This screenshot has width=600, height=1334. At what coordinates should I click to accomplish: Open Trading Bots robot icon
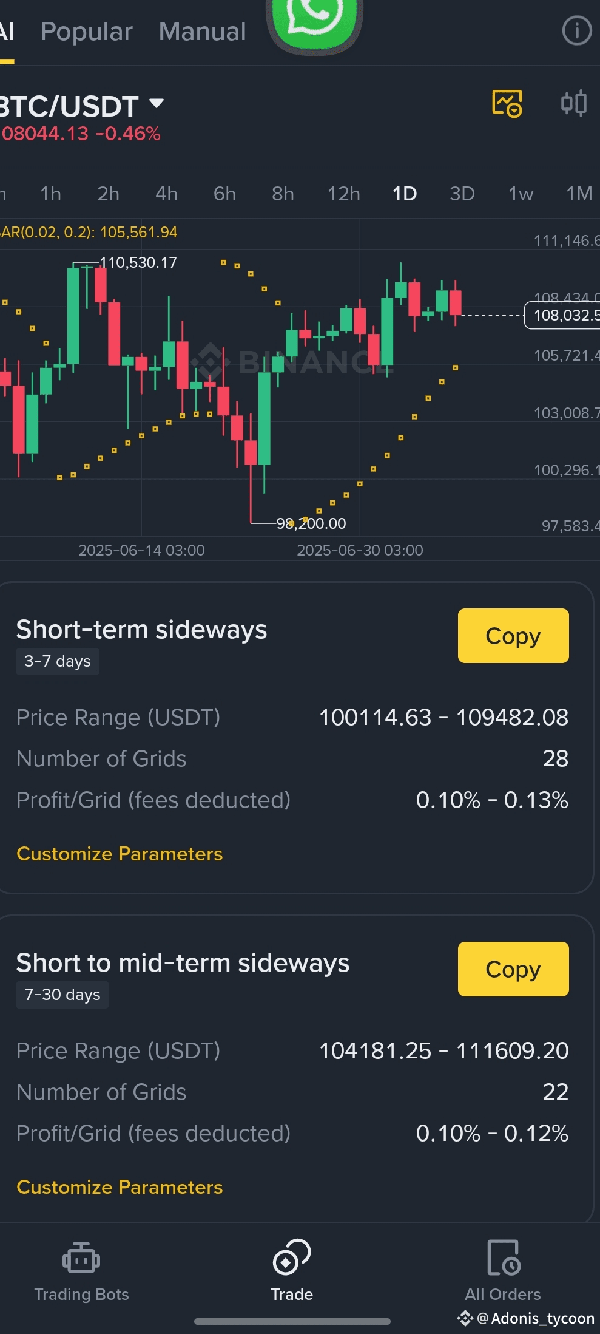tap(81, 1258)
